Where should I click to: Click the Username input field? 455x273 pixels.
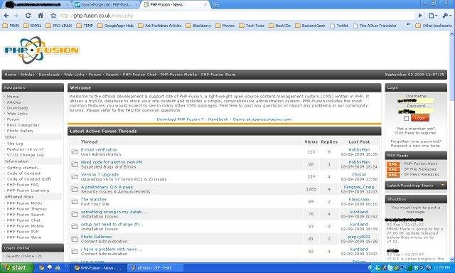[416, 101]
